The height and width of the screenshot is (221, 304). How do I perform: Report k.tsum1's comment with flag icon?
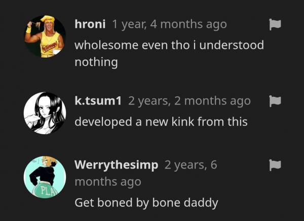pyautogui.click(x=275, y=101)
